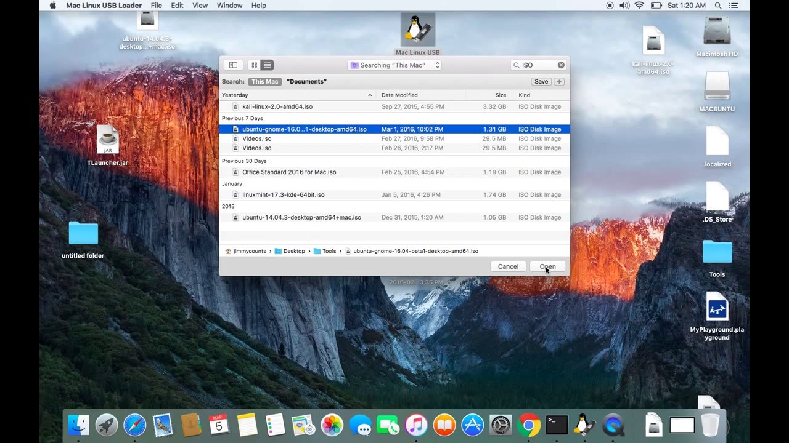Click jimmycounts in the path bar
789x443 pixels.
(x=245, y=251)
